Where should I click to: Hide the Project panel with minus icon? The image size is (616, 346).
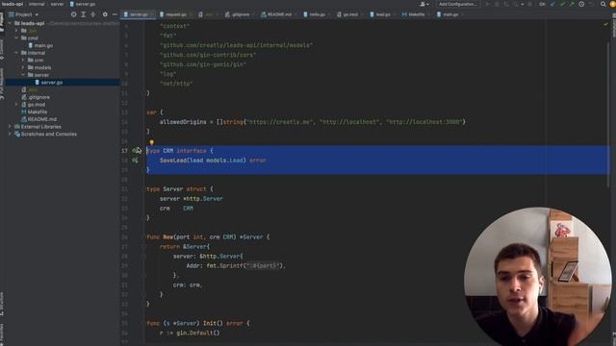tap(115, 14)
